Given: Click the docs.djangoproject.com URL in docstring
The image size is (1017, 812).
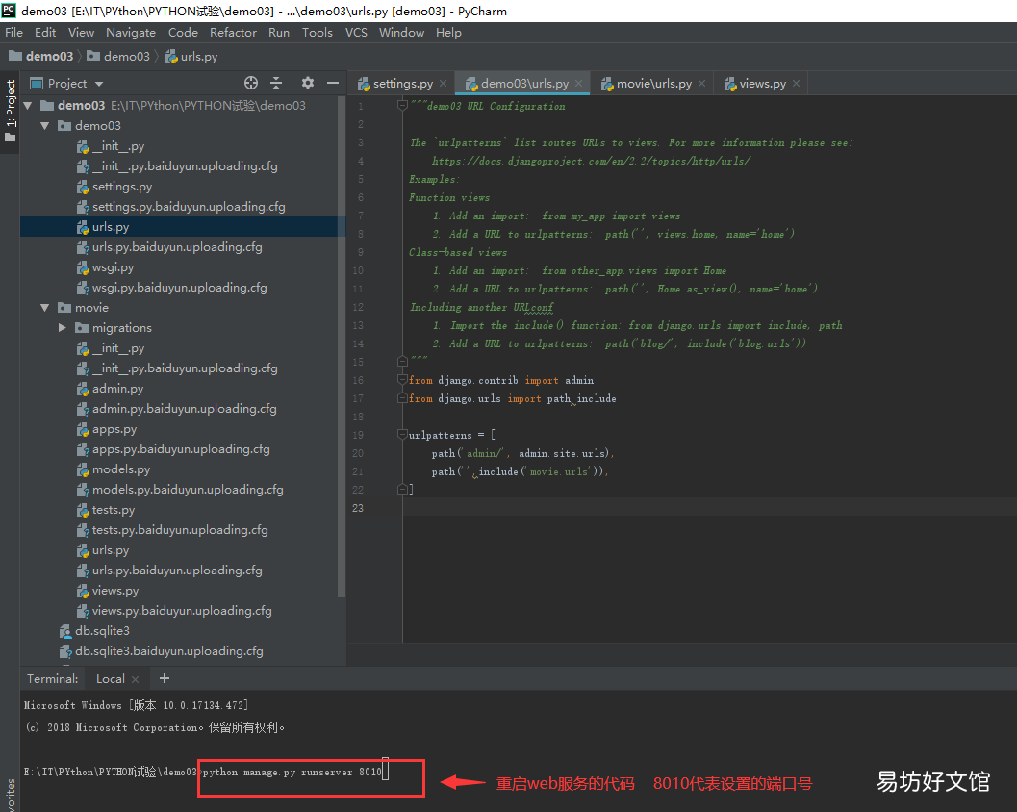Looking at the screenshot, I should point(591,161).
